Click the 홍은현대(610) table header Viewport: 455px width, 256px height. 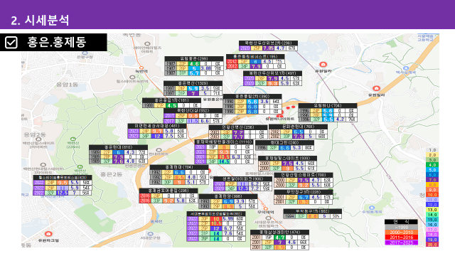click(x=119, y=147)
